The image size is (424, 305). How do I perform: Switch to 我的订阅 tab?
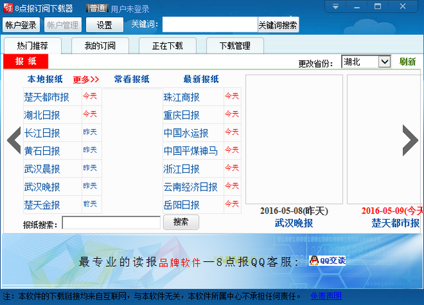(x=100, y=46)
